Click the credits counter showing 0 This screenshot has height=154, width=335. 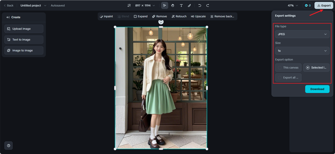[308, 5]
